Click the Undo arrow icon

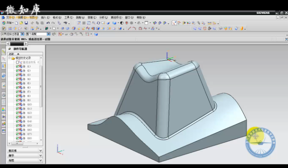coord(48,23)
